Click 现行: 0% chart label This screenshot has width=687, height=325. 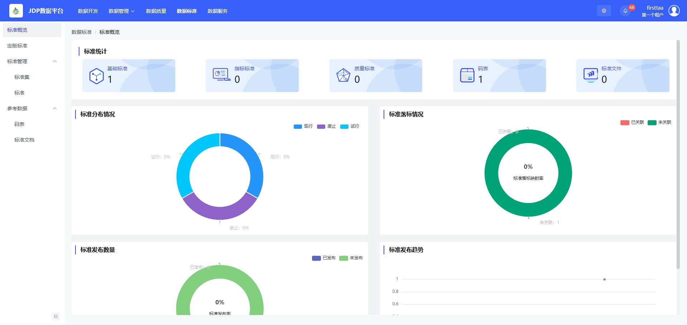click(280, 157)
